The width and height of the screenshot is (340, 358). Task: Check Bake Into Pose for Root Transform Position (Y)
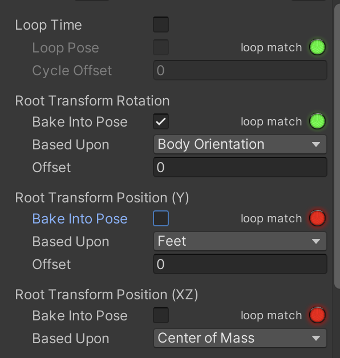pyautogui.click(x=161, y=218)
